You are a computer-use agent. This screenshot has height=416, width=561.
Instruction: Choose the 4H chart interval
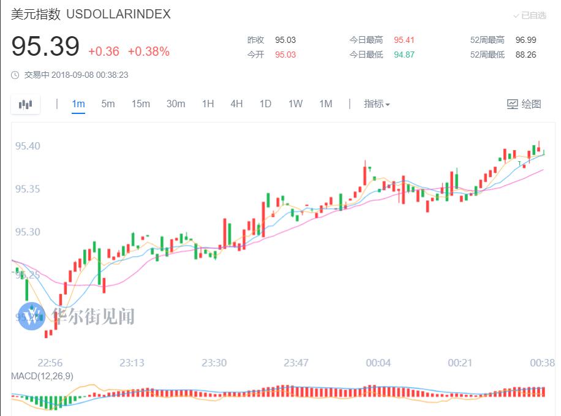pyautogui.click(x=236, y=104)
